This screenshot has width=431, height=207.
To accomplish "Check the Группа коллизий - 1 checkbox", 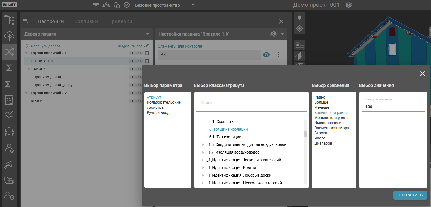I will click(147, 53).
